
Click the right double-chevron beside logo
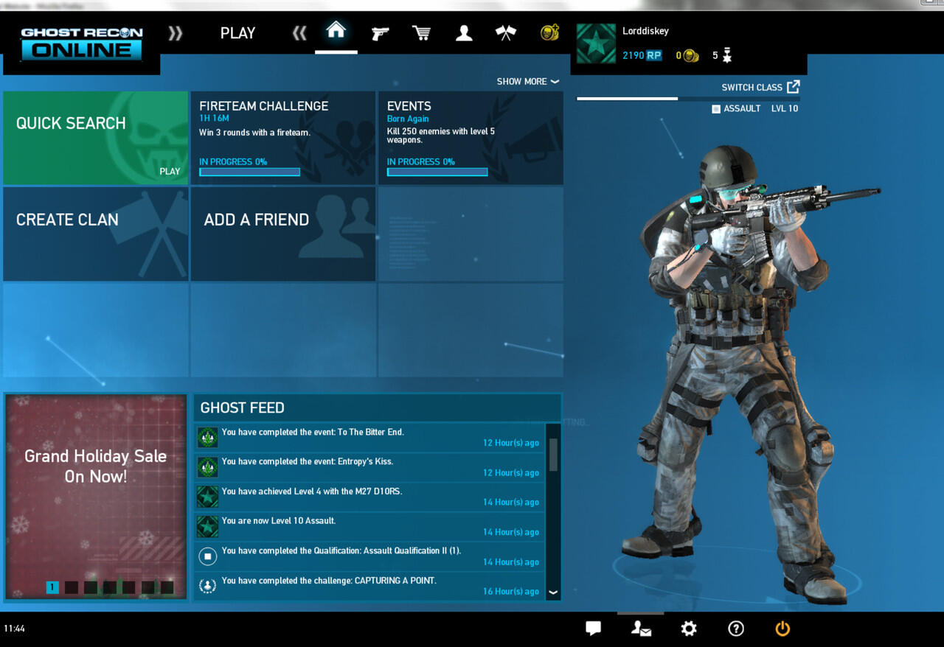click(x=176, y=33)
